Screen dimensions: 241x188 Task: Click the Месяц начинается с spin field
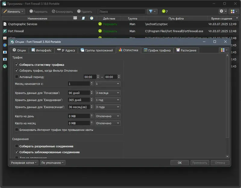pos(79,84)
